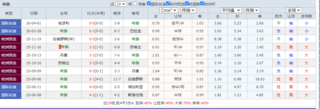320x109 pixels.
Task: Toggle the 同客 checkbox
Action: [x=135, y=4]
